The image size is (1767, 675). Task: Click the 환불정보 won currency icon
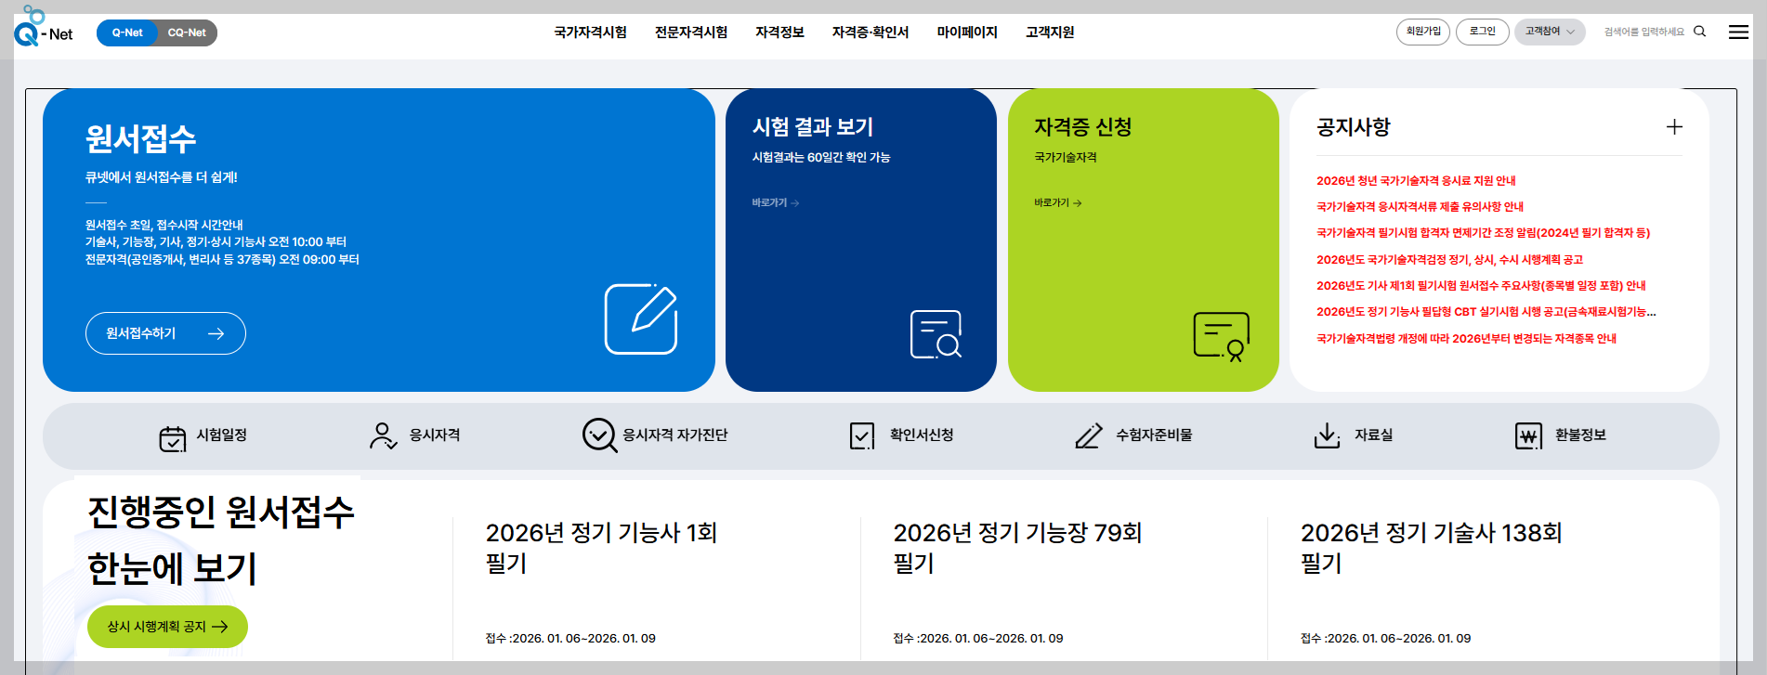(x=1528, y=435)
